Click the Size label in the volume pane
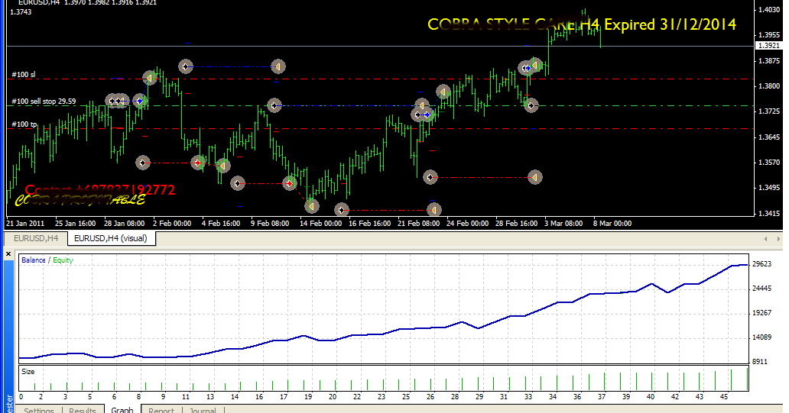This screenshot has width=789, height=413. (28, 371)
